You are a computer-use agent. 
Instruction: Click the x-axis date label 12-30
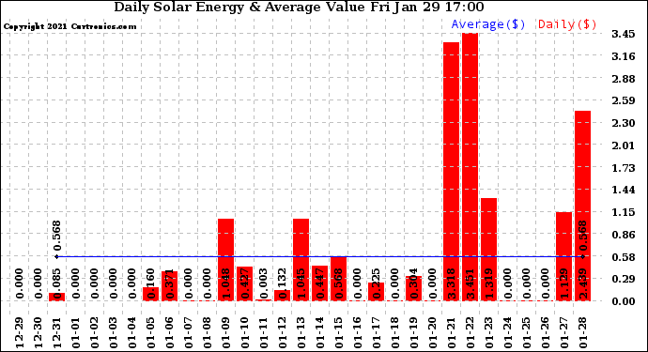coord(39,333)
